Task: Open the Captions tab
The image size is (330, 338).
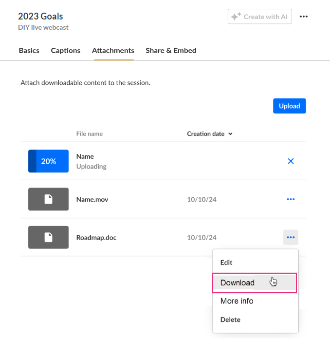Action: (x=66, y=50)
